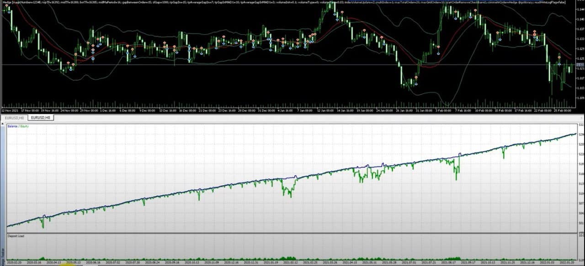Viewport: 585px width, 266px height.
Task: Click the 2021.05.28 date on the graph axis
Action: click(389, 263)
